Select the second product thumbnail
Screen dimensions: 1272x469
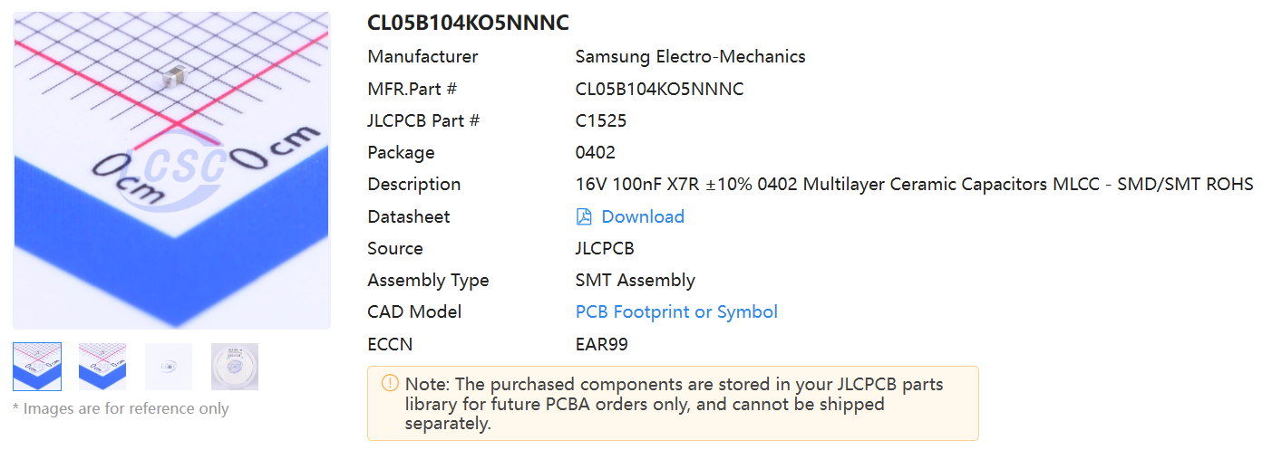pyautogui.click(x=102, y=367)
